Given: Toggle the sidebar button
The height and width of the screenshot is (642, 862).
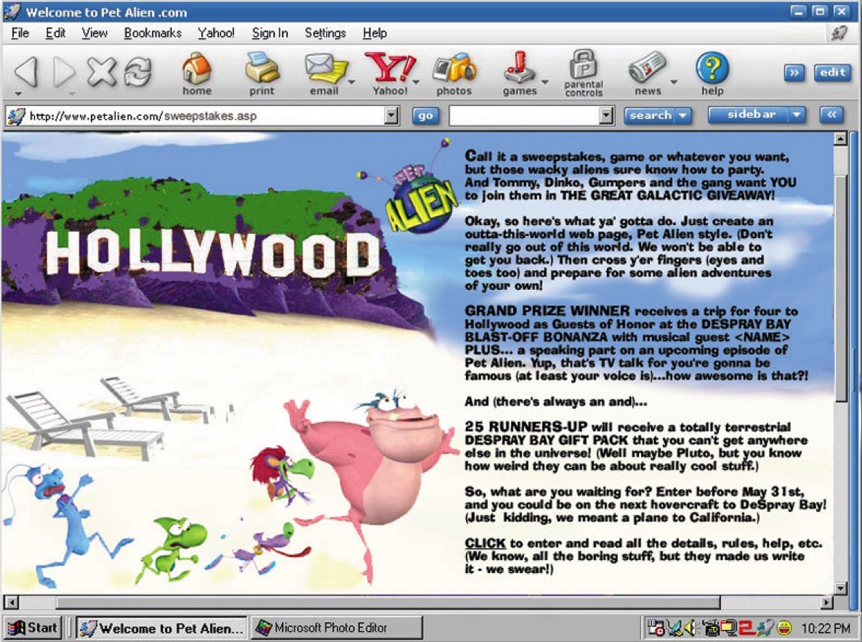Looking at the screenshot, I should tap(748, 116).
